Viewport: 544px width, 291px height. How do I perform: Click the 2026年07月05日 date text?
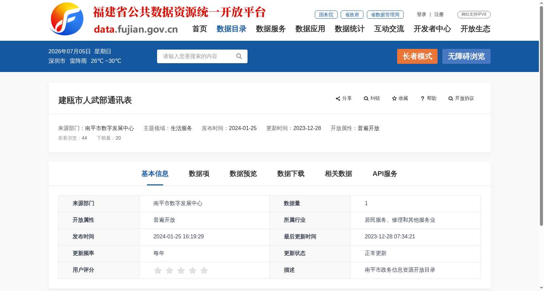(x=70, y=52)
